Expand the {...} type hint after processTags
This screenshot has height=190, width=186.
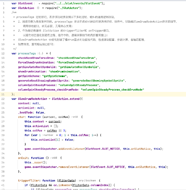pos(41,53)
